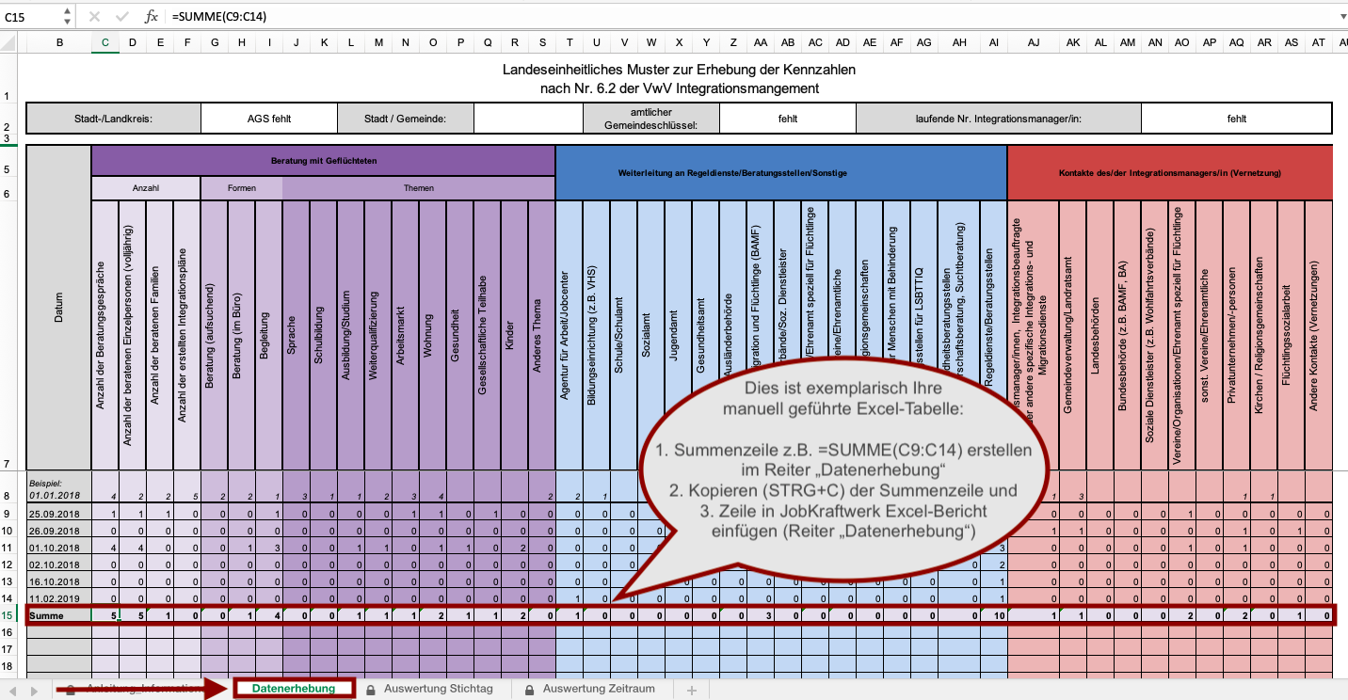1348x700 pixels.
Task: Click the 'Flüchtlingssozialarbeit' column heading cell
Action: pos(1292,335)
